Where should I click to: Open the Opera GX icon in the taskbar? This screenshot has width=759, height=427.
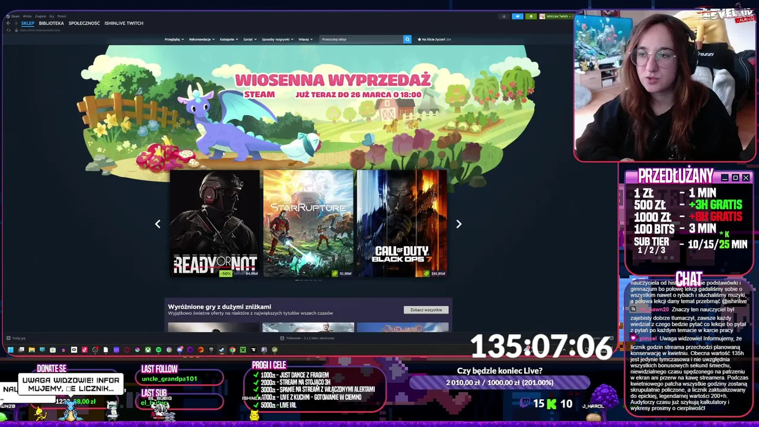click(127, 350)
